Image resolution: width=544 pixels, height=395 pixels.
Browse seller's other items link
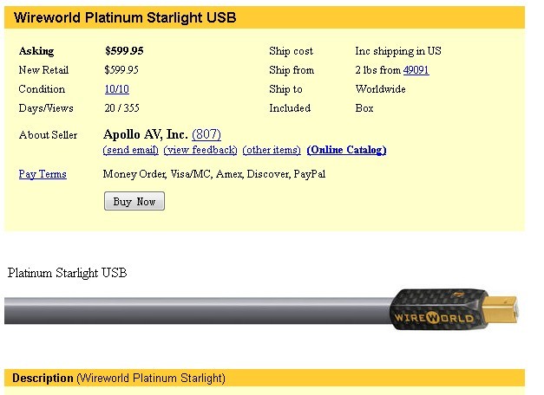click(272, 150)
